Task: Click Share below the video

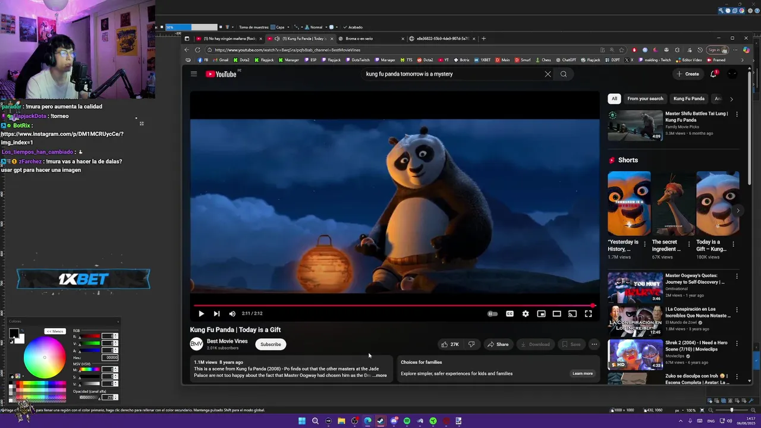Action: [x=498, y=344]
